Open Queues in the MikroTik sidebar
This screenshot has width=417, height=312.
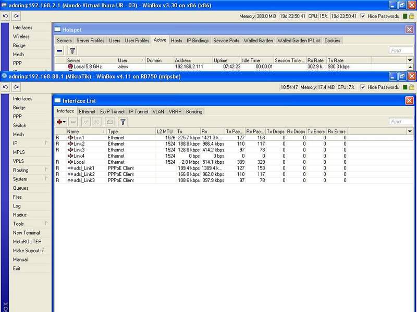[x=20, y=188]
